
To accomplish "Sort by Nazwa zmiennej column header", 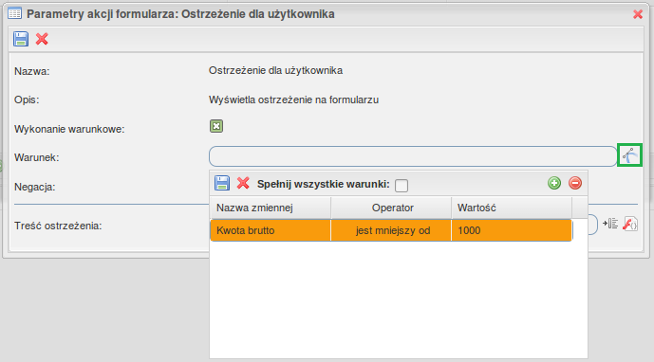I will [271, 208].
